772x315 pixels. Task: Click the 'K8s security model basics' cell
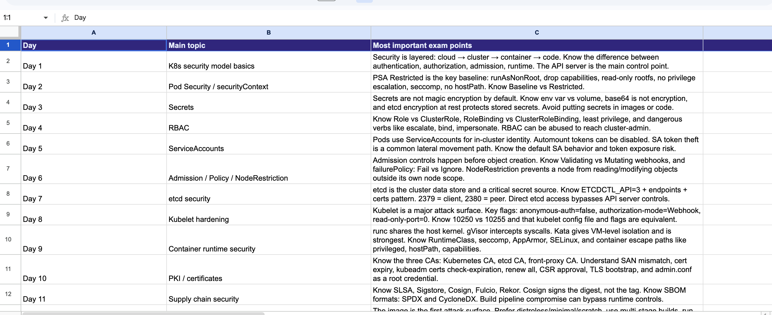[268, 61]
